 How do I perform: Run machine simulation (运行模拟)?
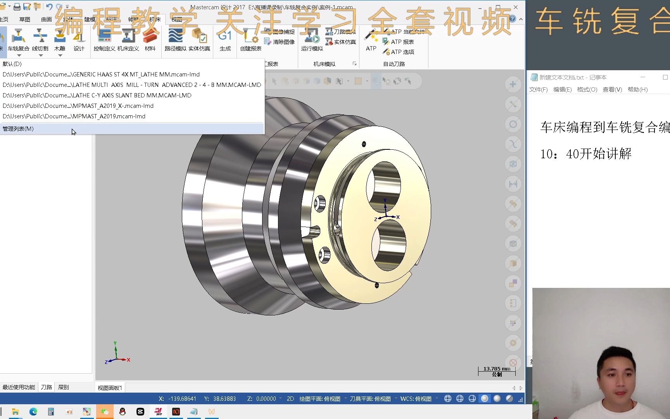click(312, 41)
